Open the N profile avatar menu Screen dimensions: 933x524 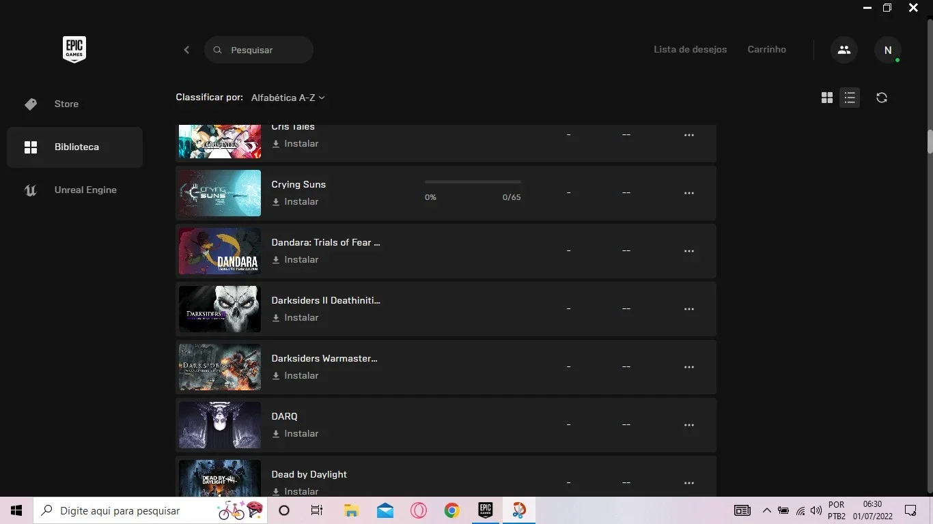[888, 50]
